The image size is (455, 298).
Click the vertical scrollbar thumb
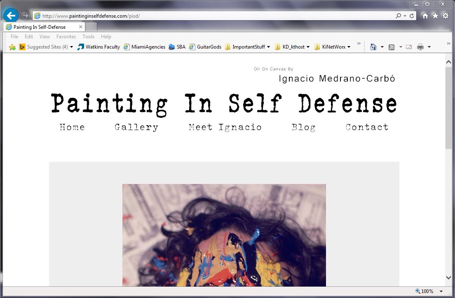click(449, 108)
